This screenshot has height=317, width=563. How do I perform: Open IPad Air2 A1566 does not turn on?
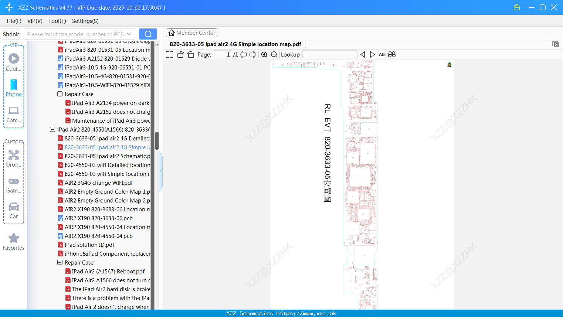point(108,280)
